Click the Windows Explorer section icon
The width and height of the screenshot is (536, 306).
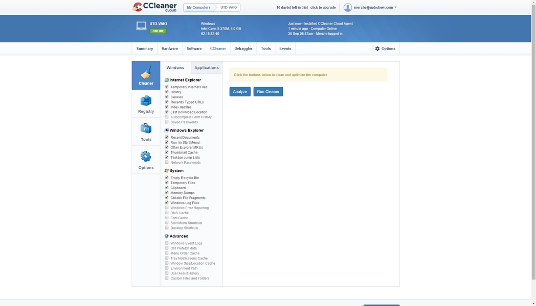(166, 130)
